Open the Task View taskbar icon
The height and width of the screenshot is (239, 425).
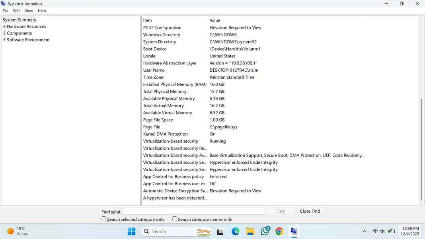(x=220, y=231)
